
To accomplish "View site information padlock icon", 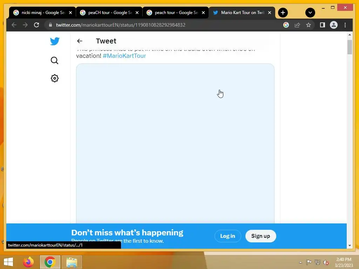I will coord(50,25).
